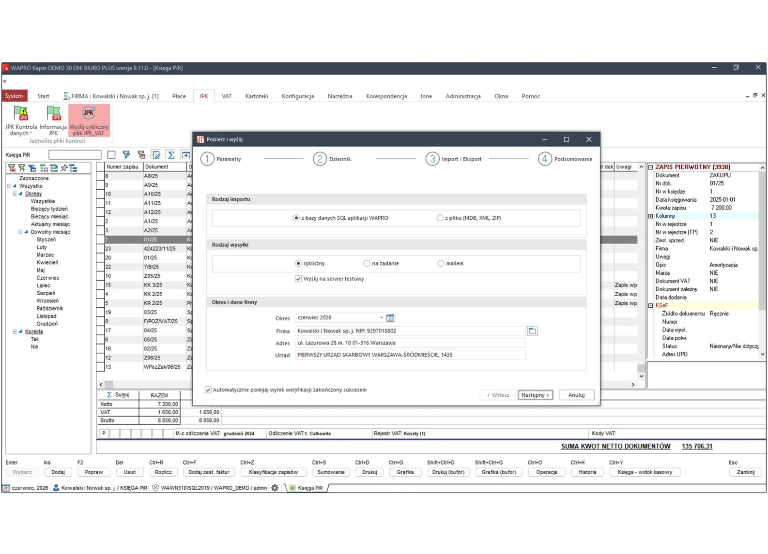Select import from WAPRO SQL database
The width and height of the screenshot is (768, 554).
[x=296, y=218]
